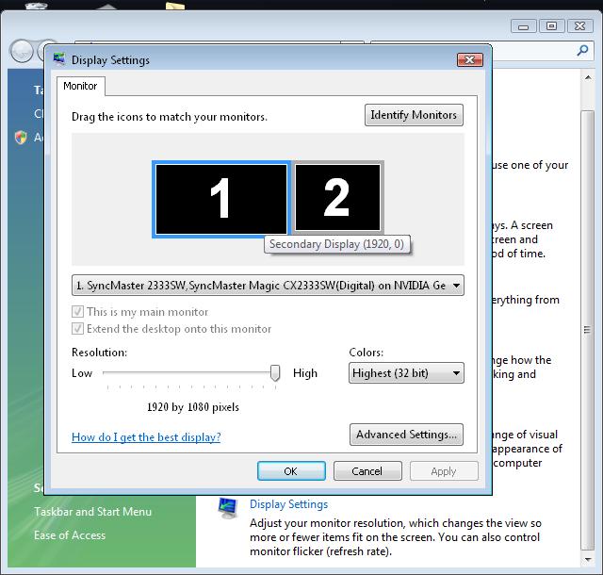Screen dimensions: 603x575
Task: Maximize the Control Panel window
Action: click(551, 26)
